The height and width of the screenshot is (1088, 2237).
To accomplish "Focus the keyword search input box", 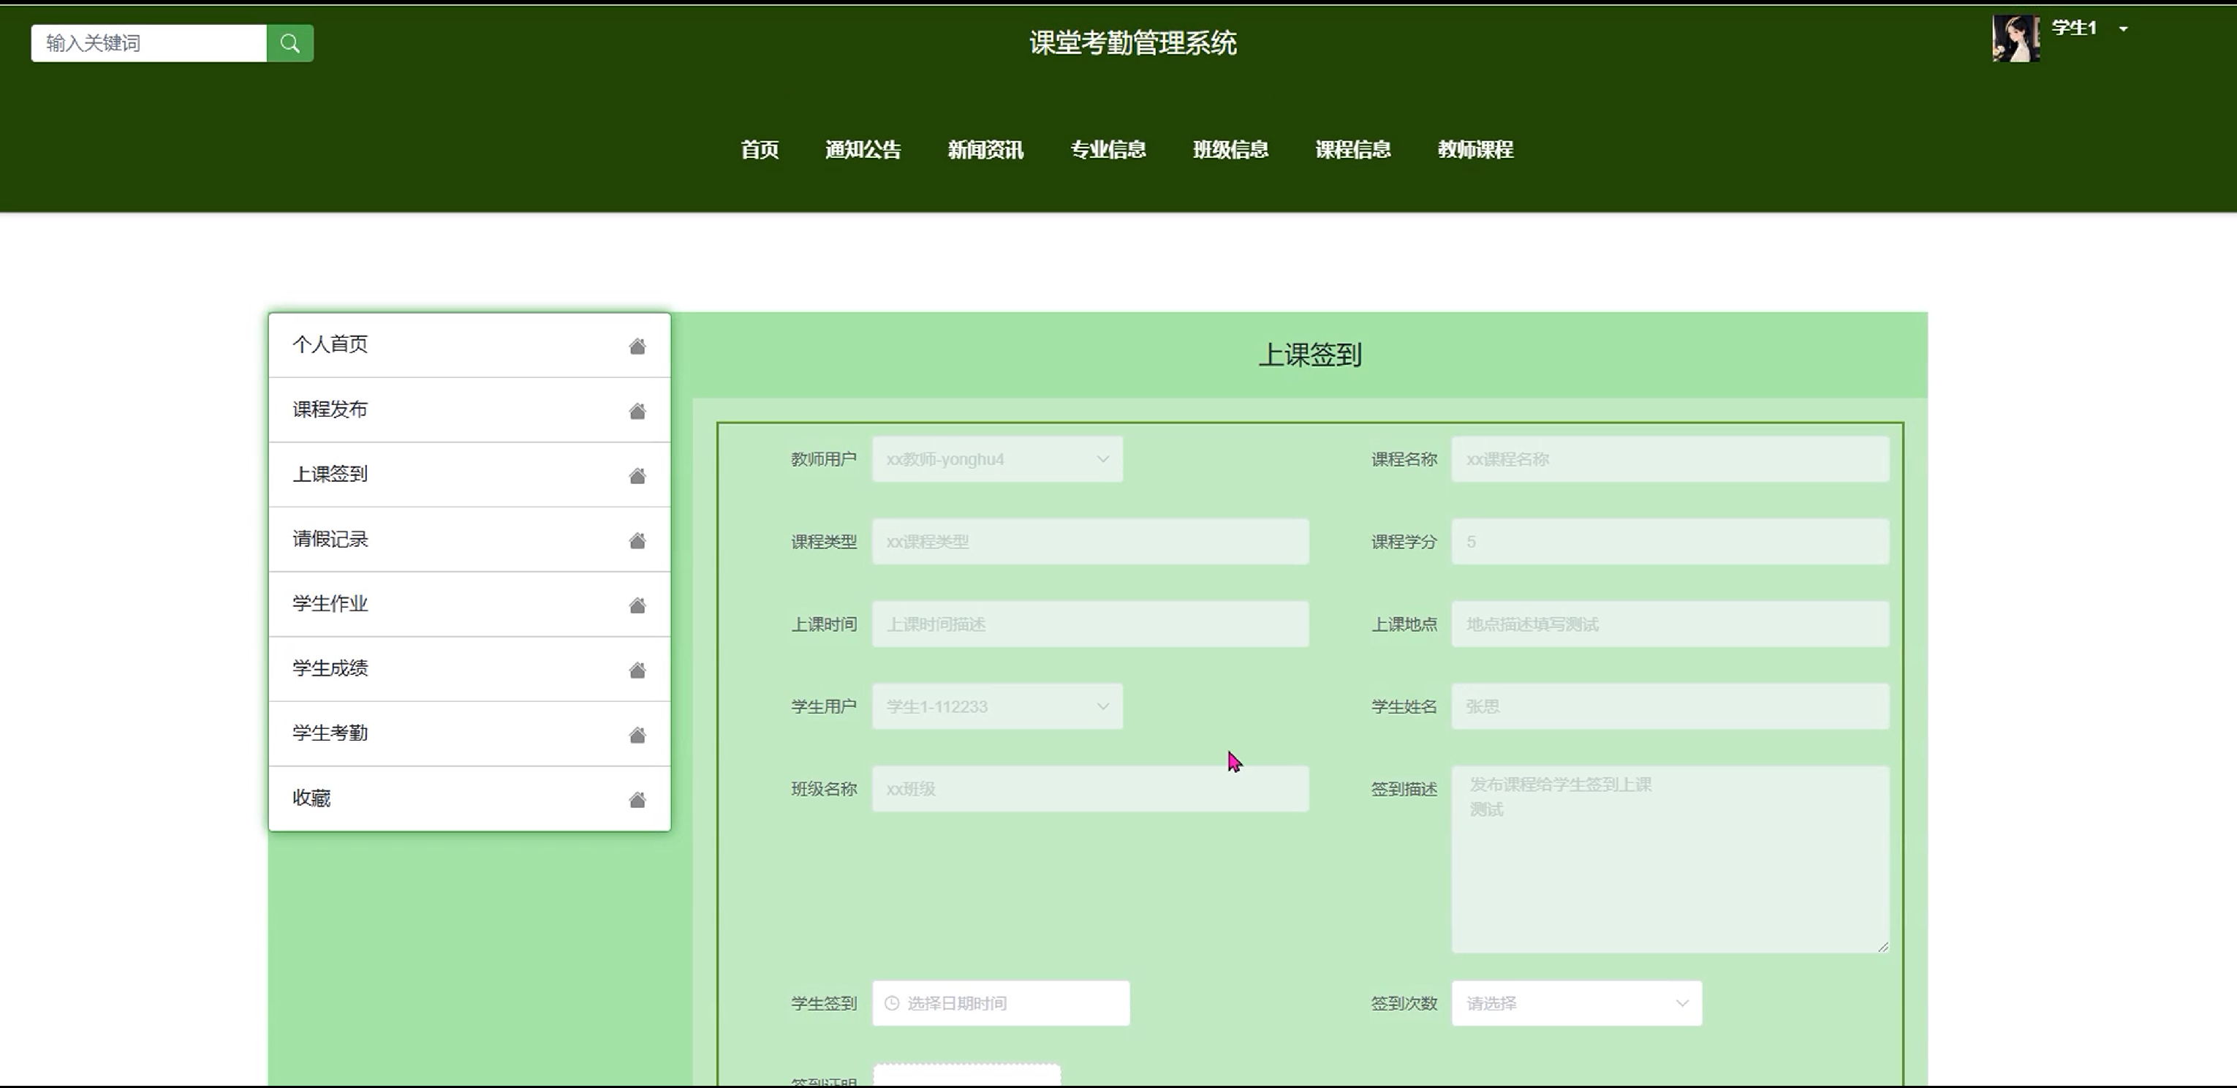I will 148,43.
